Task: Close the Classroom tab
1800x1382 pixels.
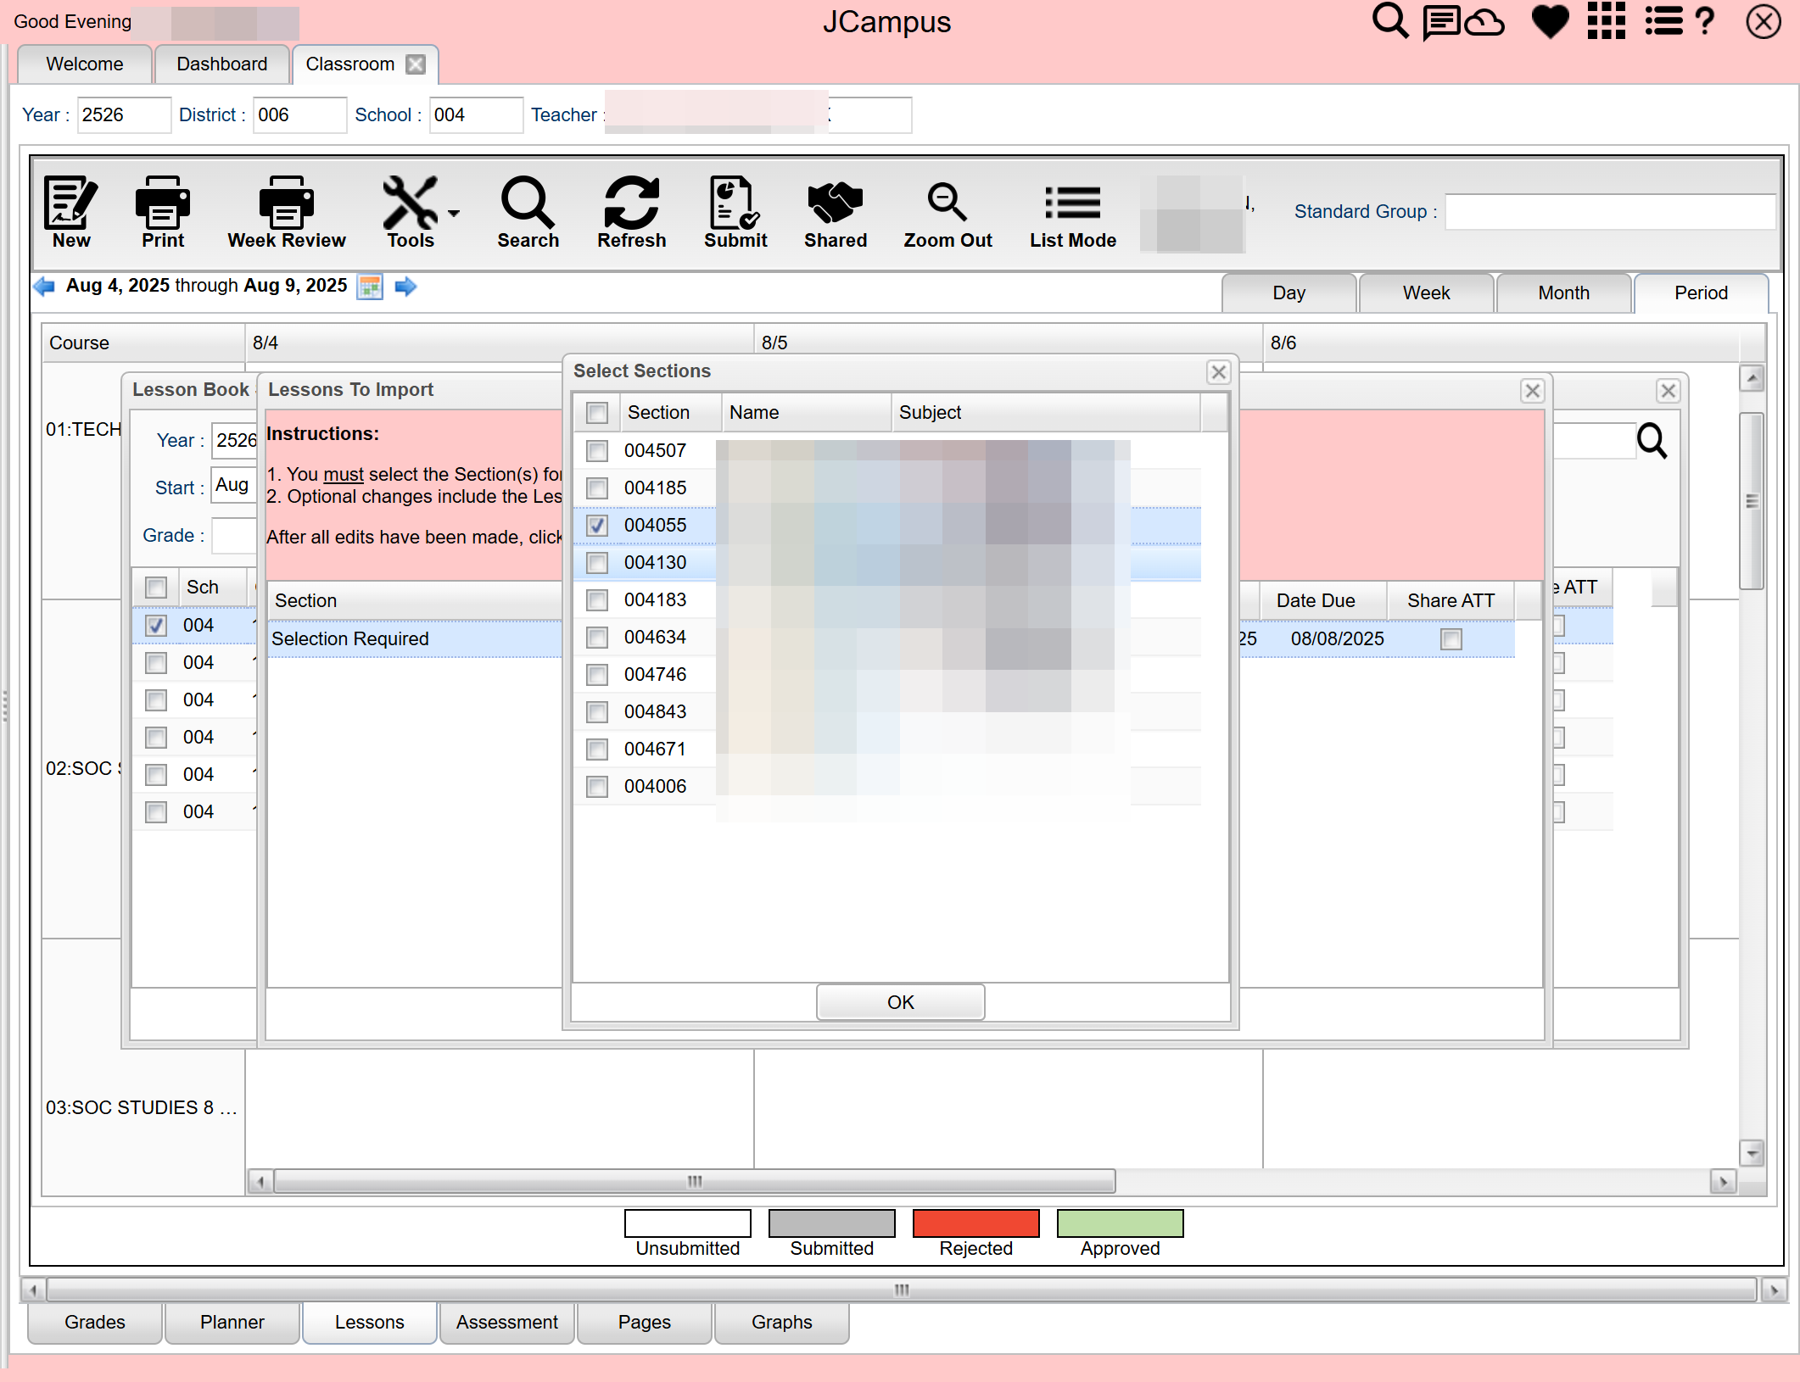Action: pyautogui.click(x=416, y=64)
